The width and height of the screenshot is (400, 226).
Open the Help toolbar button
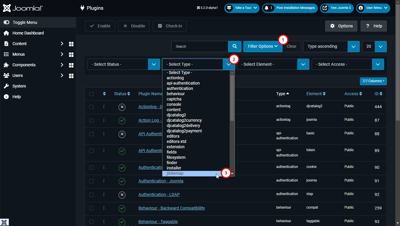click(374, 26)
